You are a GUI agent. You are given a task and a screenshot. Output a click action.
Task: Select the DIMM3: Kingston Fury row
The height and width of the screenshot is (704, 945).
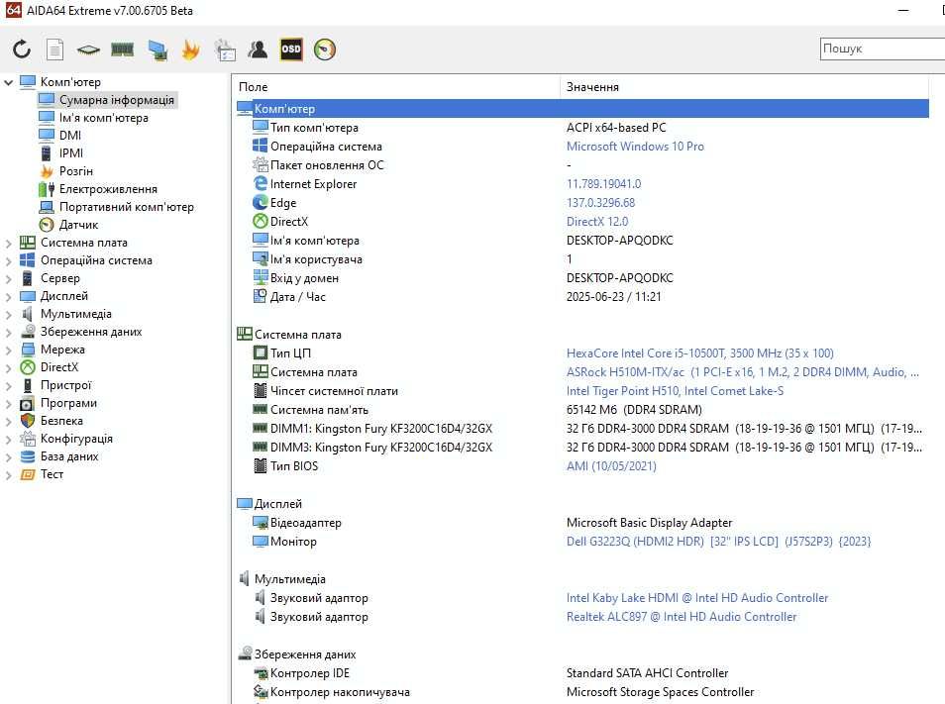pos(582,448)
